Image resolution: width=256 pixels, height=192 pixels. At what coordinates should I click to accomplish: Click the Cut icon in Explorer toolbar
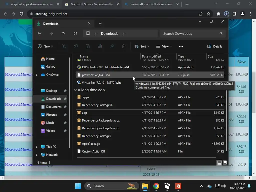pyautogui.click(x=64, y=46)
